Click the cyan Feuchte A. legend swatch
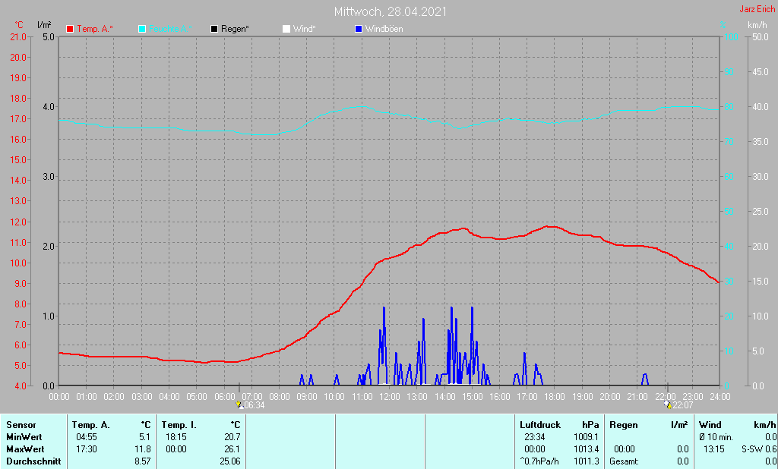The image size is (778, 469). click(142, 30)
